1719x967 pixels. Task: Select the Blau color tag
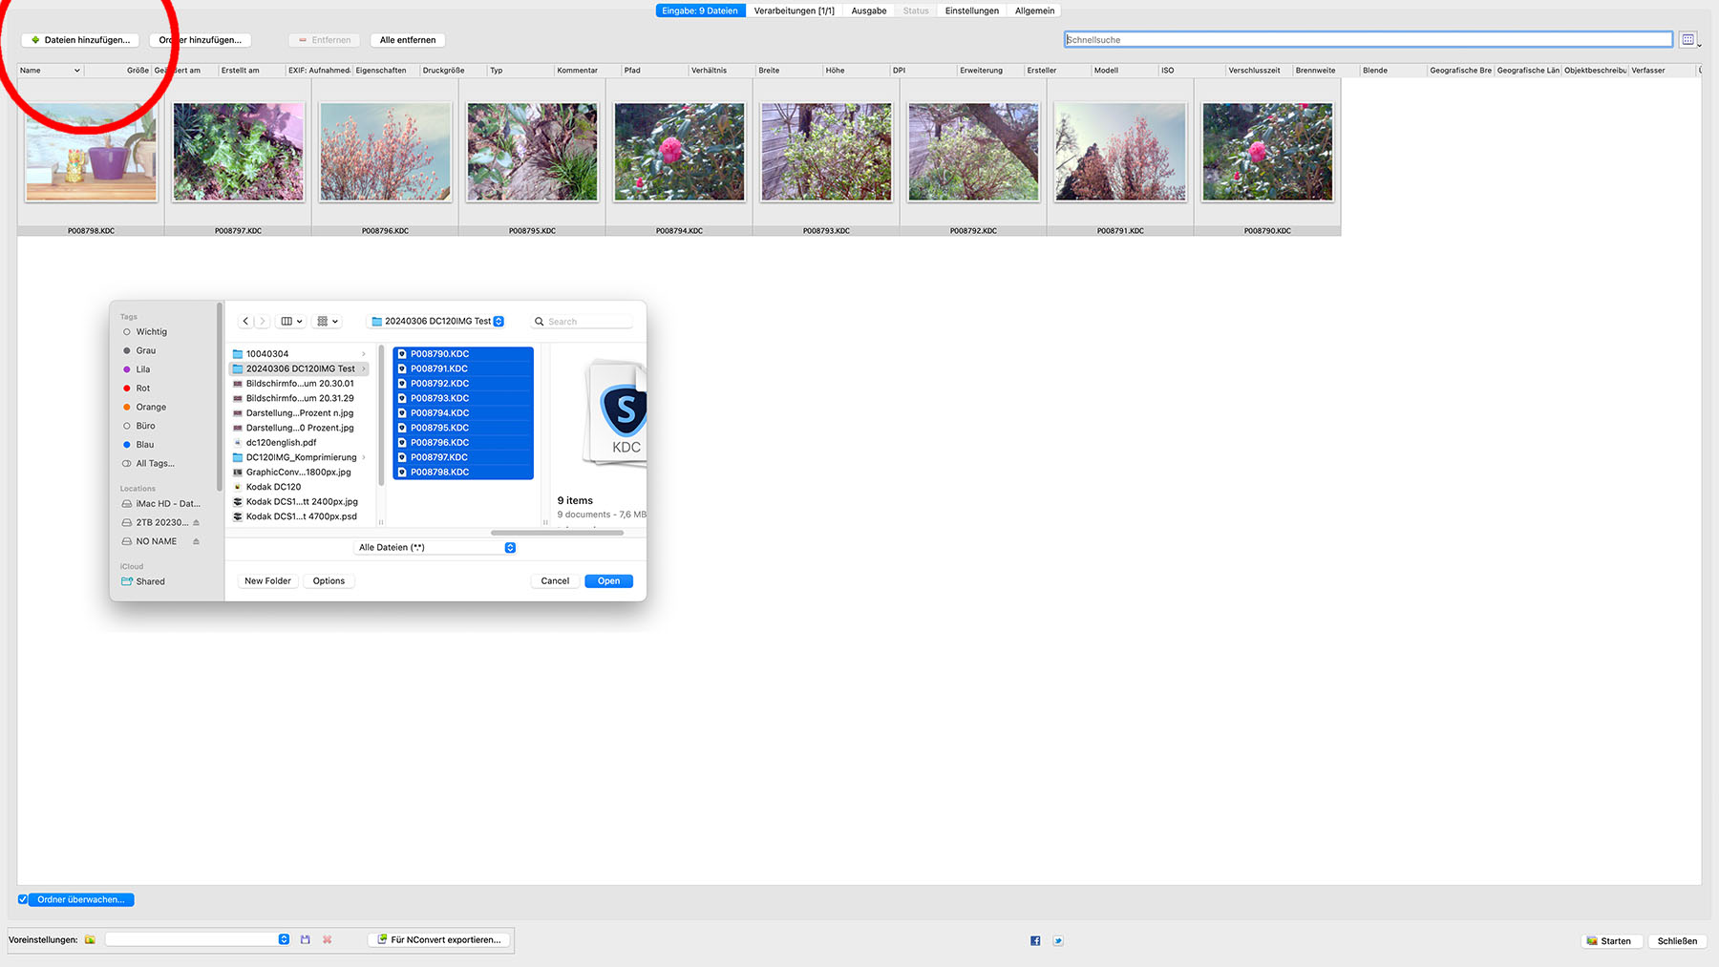[139, 445]
